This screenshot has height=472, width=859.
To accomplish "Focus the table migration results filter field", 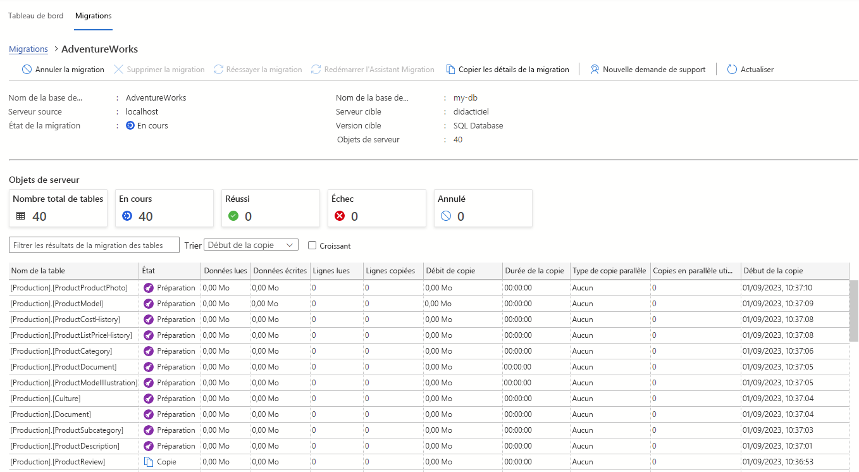I will (94, 245).
